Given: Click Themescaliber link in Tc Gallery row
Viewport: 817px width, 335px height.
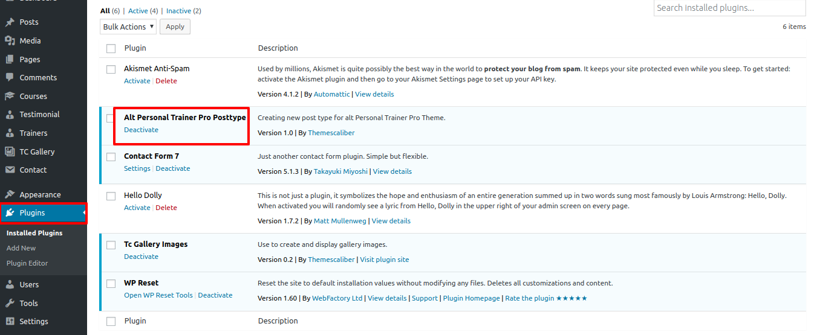Looking at the screenshot, I should coord(331,260).
